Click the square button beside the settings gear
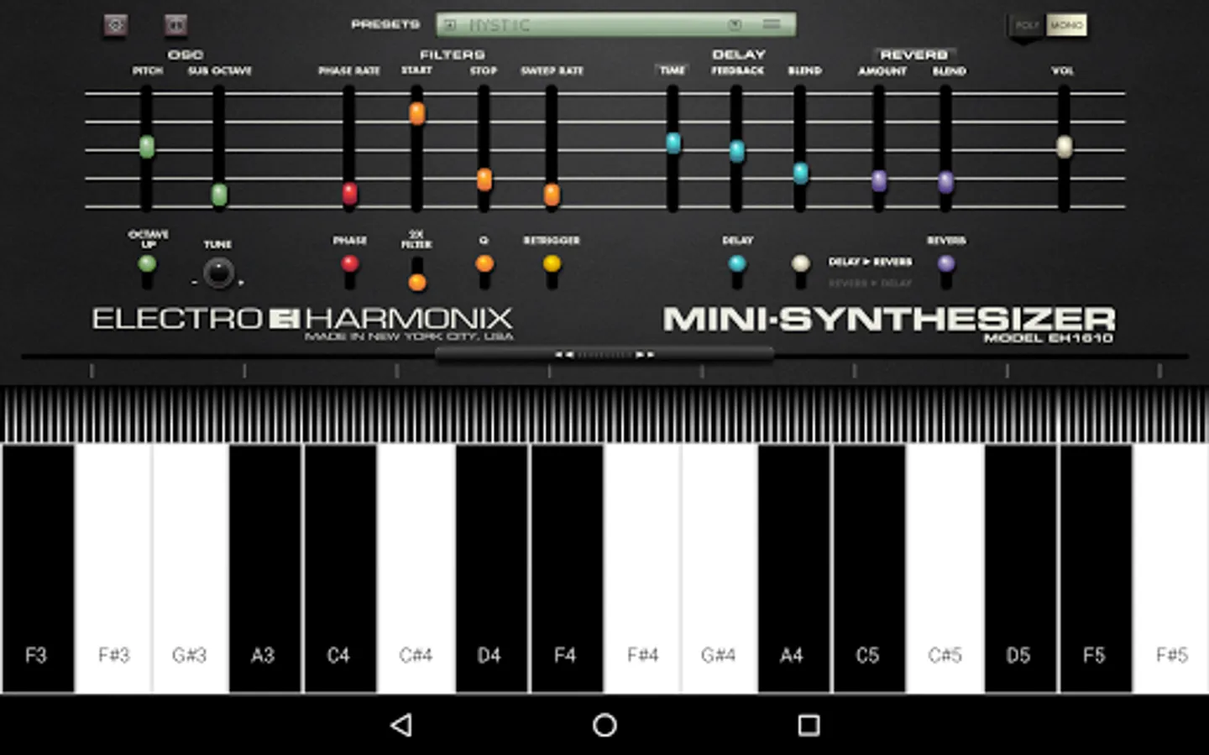 175,25
